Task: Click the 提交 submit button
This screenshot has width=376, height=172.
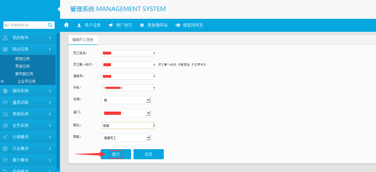Action: pos(116,154)
